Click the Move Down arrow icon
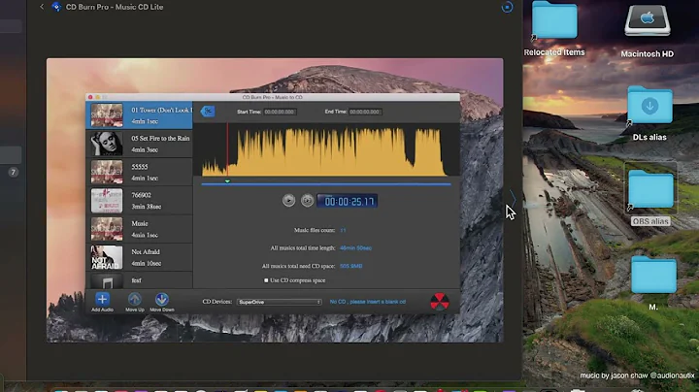Image resolution: width=699 pixels, height=392 pixels. pyautogui.click(x=162, y=299)
